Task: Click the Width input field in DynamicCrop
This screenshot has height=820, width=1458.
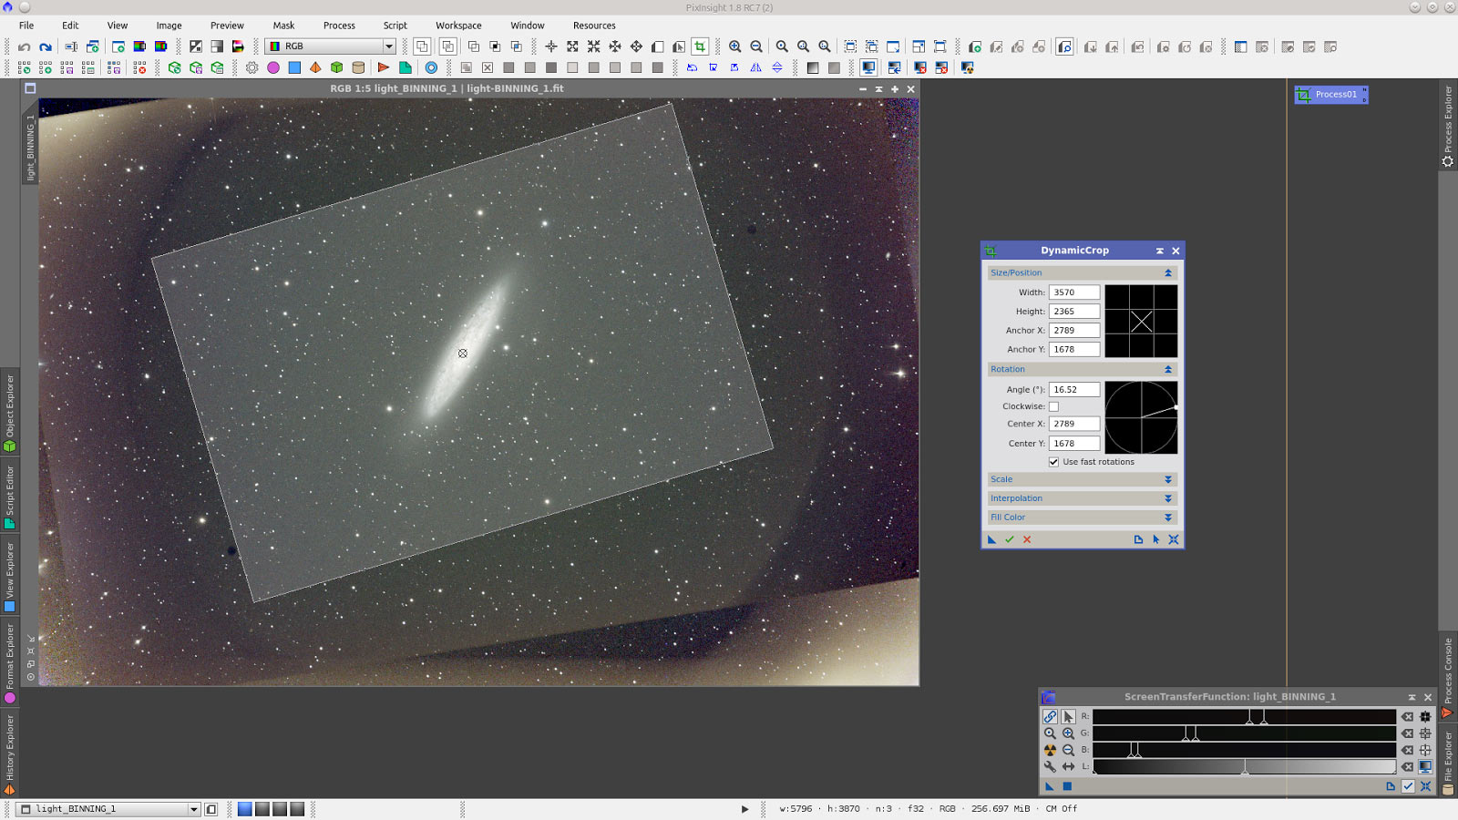Action: pos(1073,292)
